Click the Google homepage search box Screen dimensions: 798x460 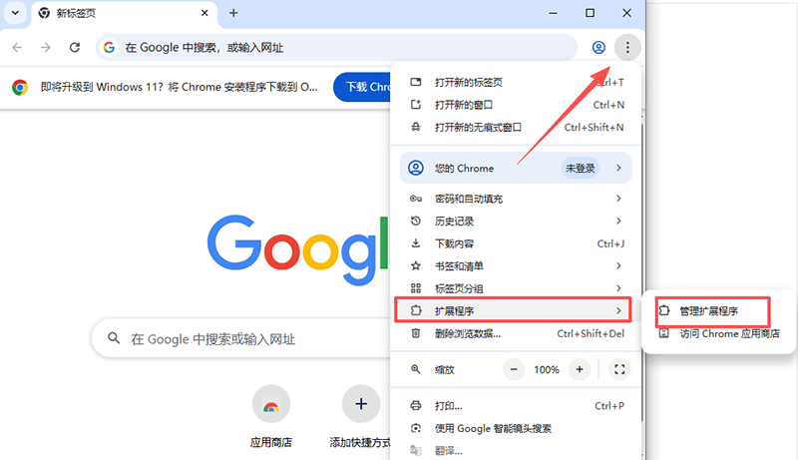[241, 339]
